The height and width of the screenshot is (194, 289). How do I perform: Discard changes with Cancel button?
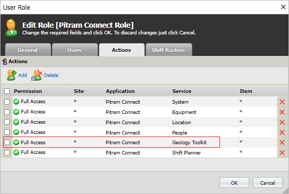click(x=267, y=183)
